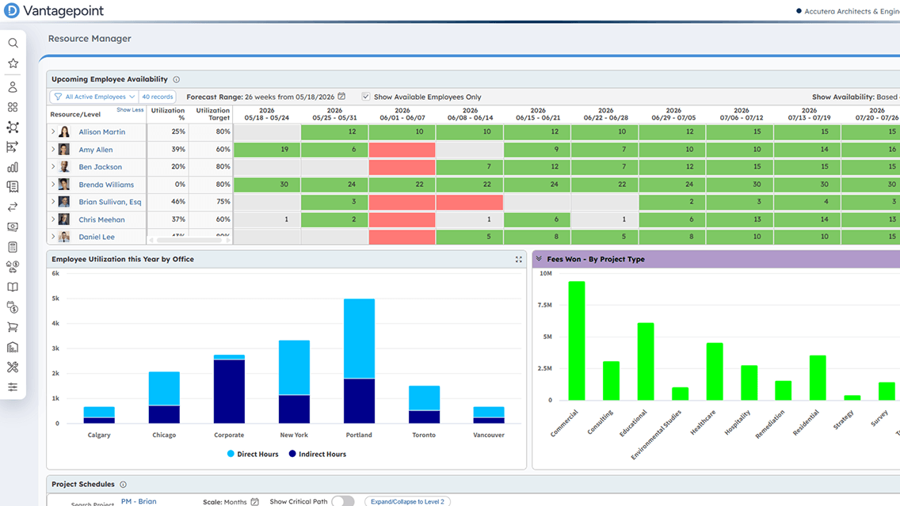Viewport: 900px width, 506px height.
Task: Open the sliders settings sidebar icon
Action: click(x=13, y=387)
